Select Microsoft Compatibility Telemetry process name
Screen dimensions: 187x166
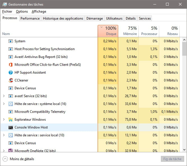pos(40,112)
